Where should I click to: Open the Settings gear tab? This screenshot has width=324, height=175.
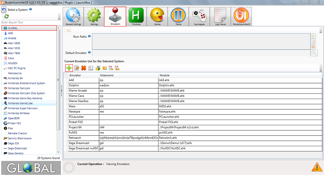click(x=94, y=16)
